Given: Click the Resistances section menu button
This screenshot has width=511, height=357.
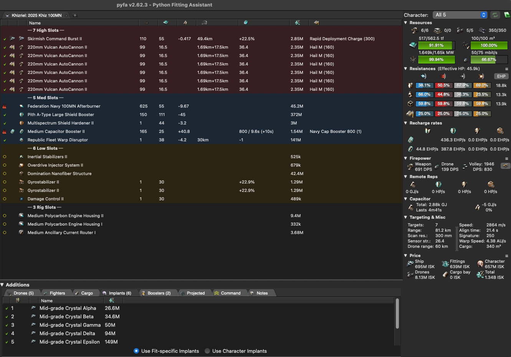Looking at the screenshot, I should pos(507,69).
